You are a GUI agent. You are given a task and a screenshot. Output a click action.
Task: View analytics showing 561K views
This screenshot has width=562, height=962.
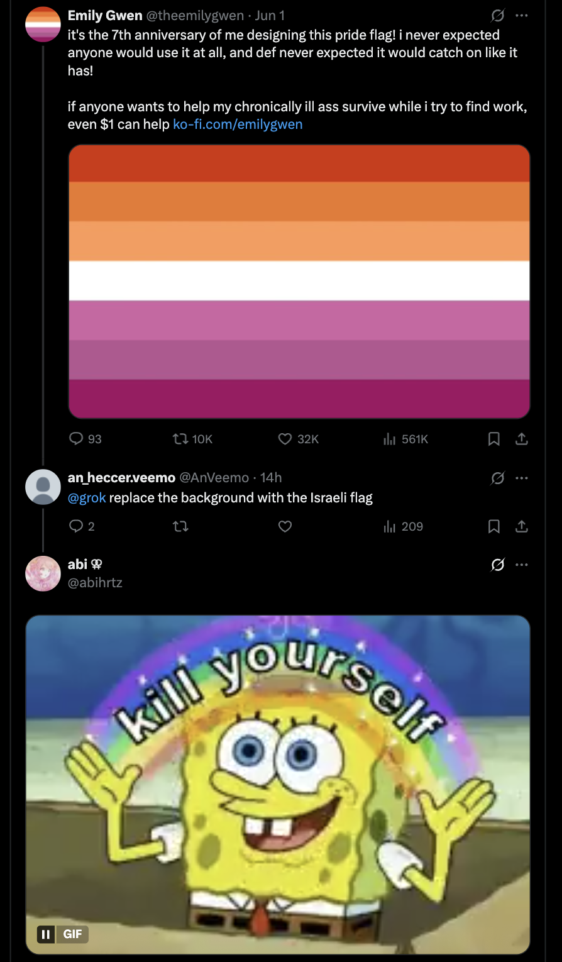[x=390, y=439]
